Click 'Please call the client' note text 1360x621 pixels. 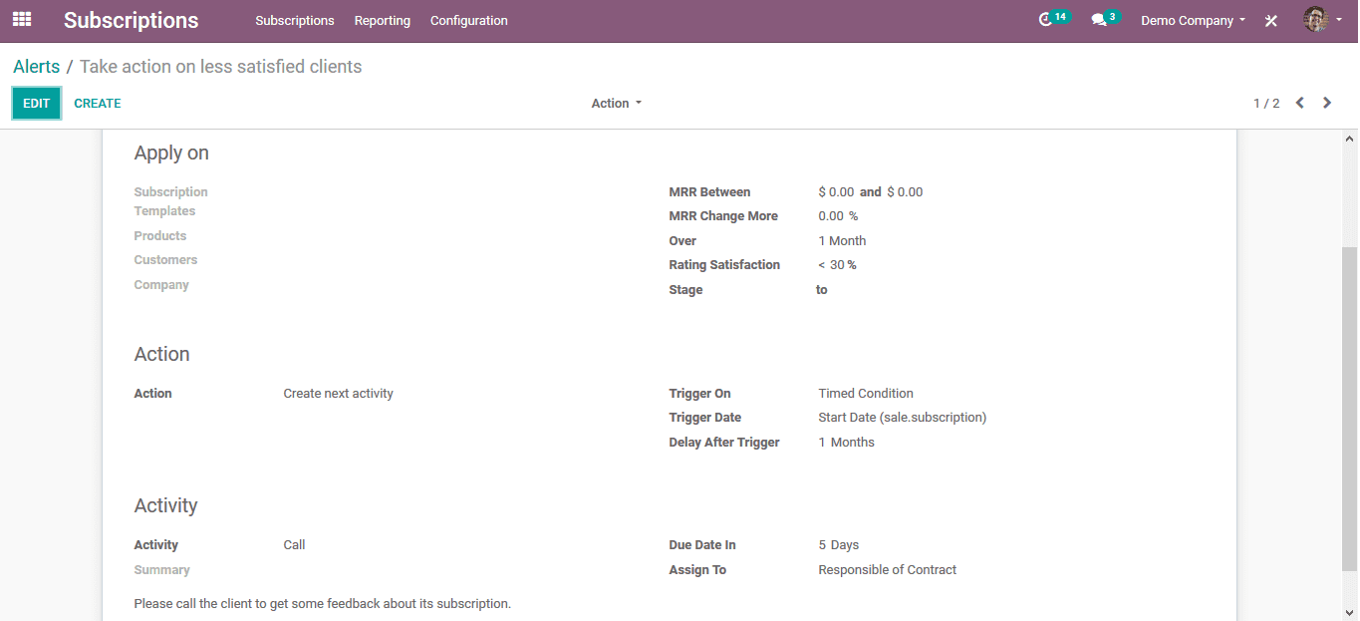tap(323, 604)
